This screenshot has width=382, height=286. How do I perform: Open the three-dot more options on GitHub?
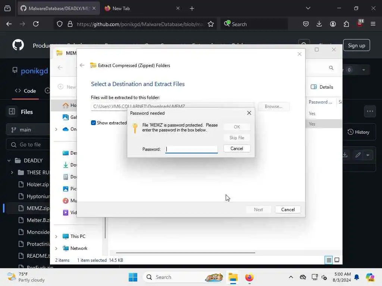pyautogui.click(x=370, y=111)
